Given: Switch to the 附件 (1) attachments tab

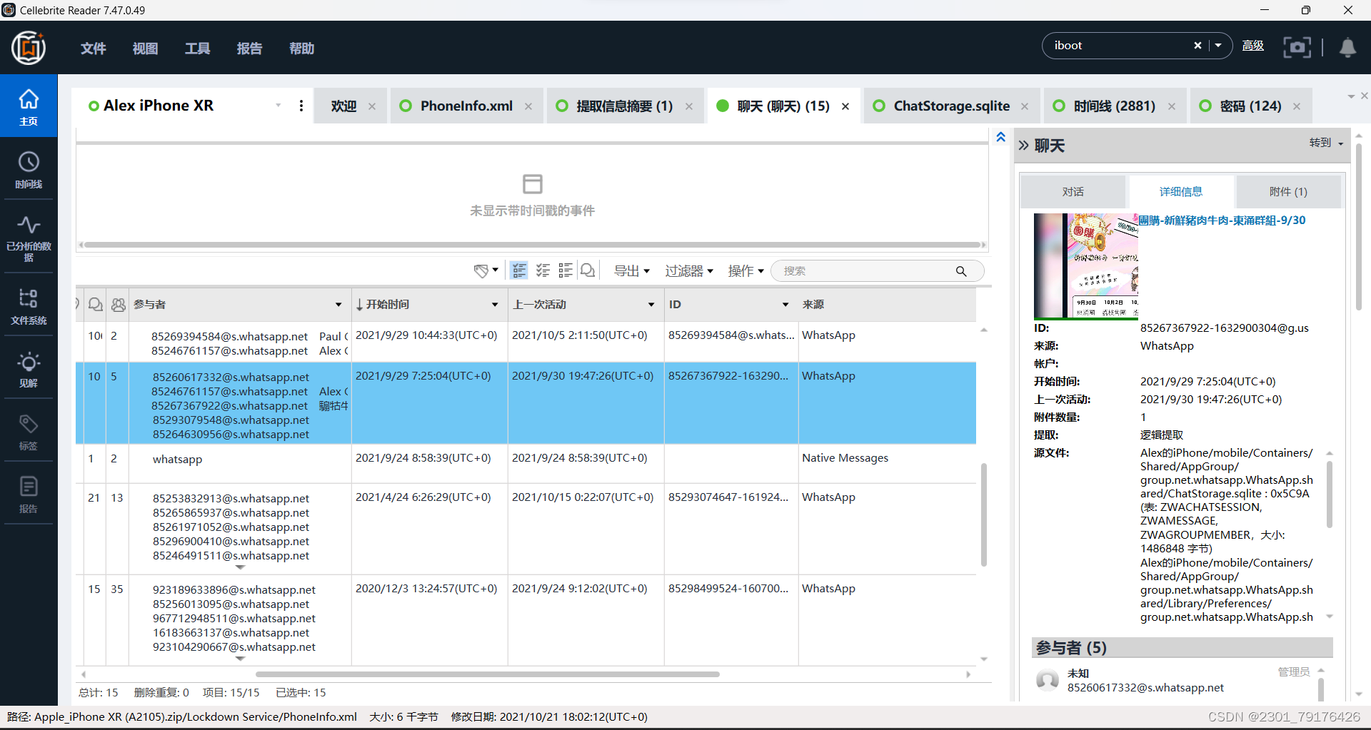Looking at the screenshot, I should click(1288, 191).
